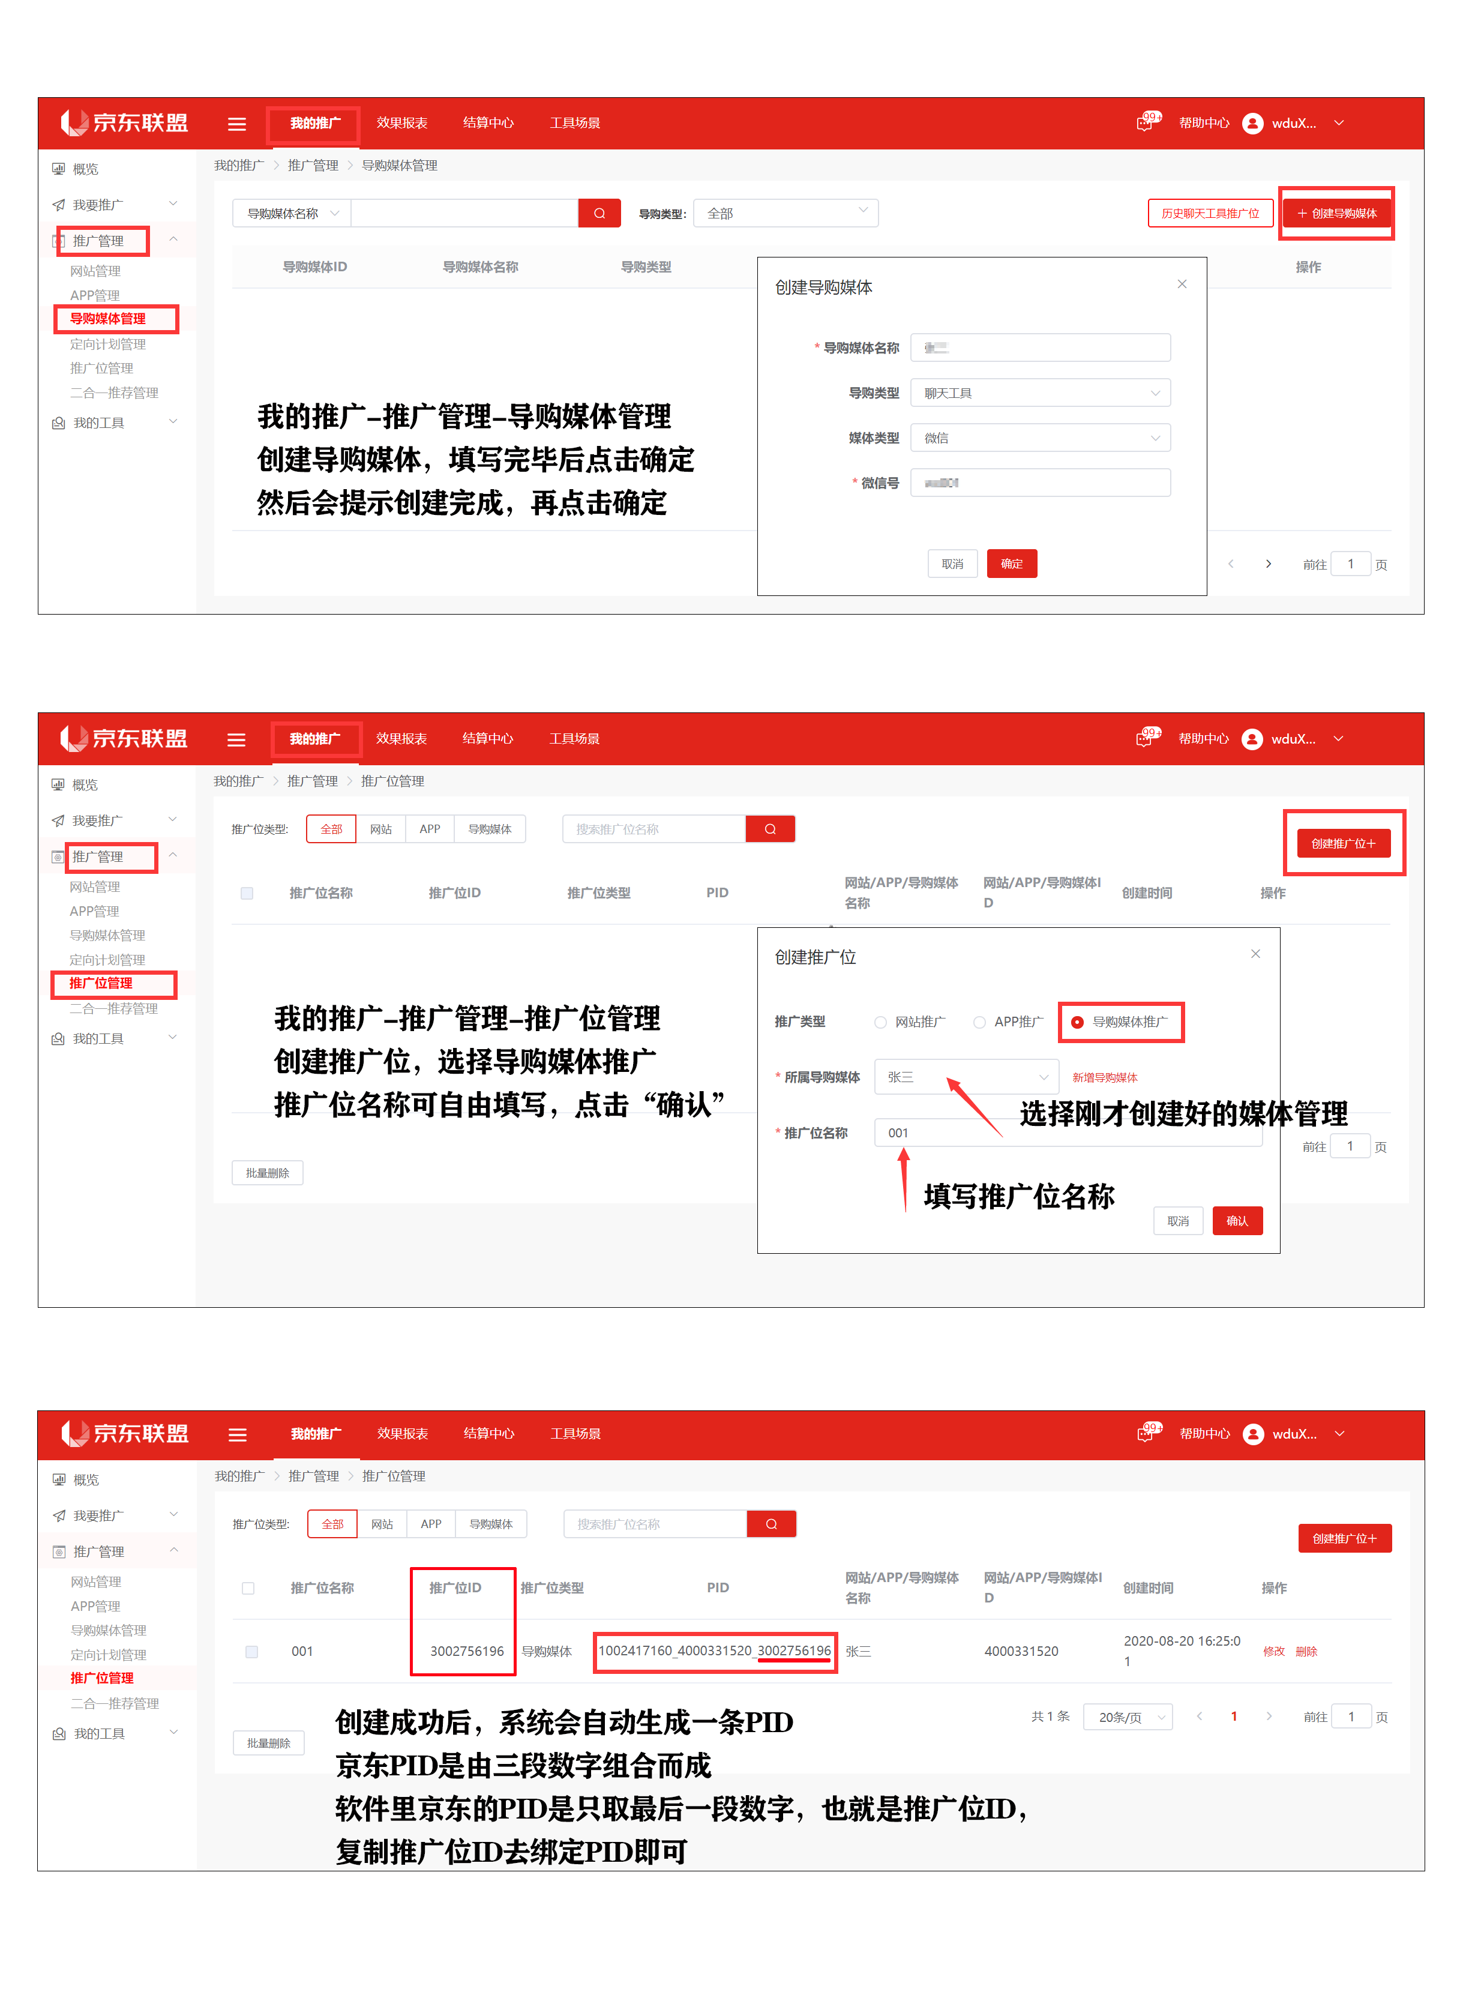Click red search icon beside 创建推广位 dialog screenshot's 搜索推广位名称
Image resolution: width=1463 pixels, height=1998 pixels.
pyautogui.click(x=771, y=829)
